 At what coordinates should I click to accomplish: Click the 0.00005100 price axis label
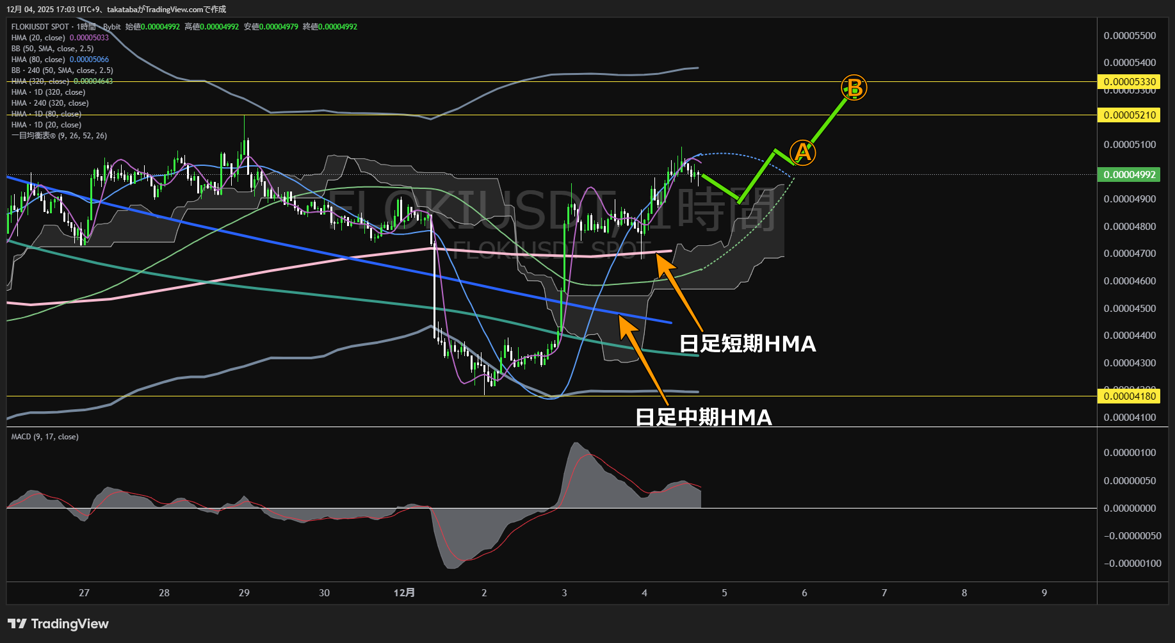tap(1130, 145)
